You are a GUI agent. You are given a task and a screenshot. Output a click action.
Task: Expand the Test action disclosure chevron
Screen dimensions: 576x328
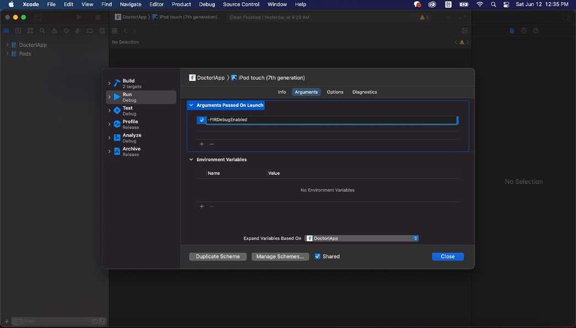109,111
